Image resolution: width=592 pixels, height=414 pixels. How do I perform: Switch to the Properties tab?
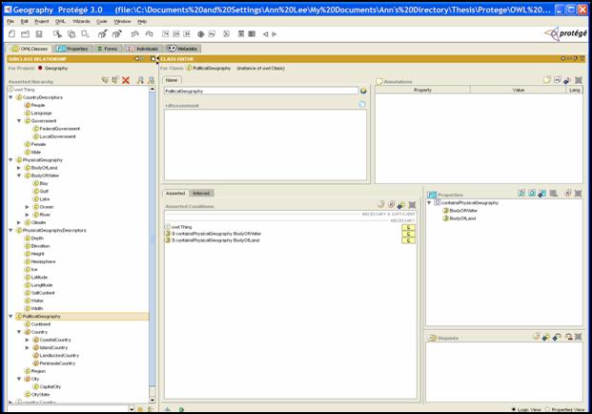coord(72,49)
